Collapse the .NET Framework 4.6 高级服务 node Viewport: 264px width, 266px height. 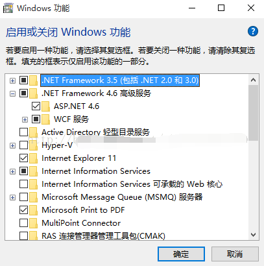[x=13, y=94]
